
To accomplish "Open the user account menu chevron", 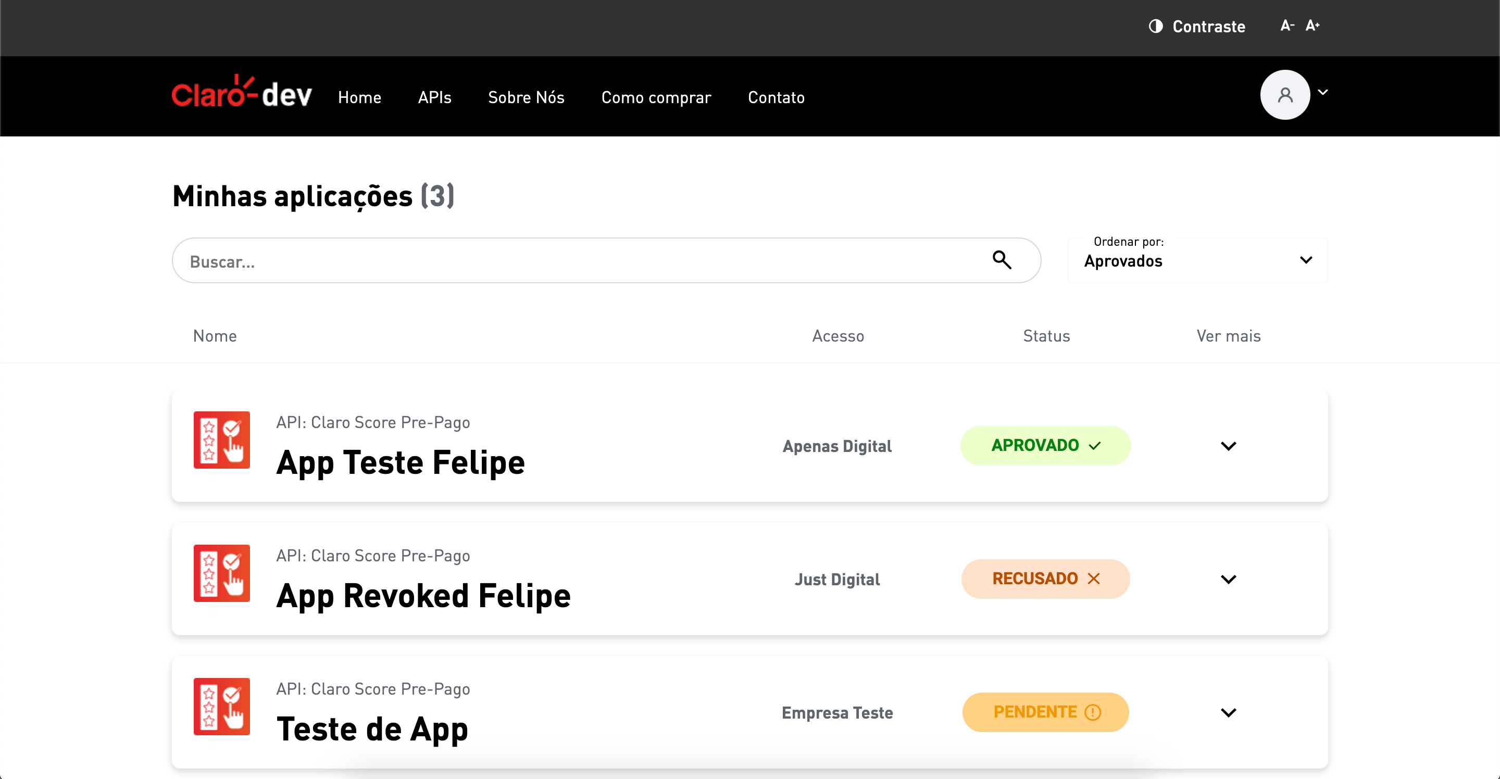I will tap(1323, 92).
